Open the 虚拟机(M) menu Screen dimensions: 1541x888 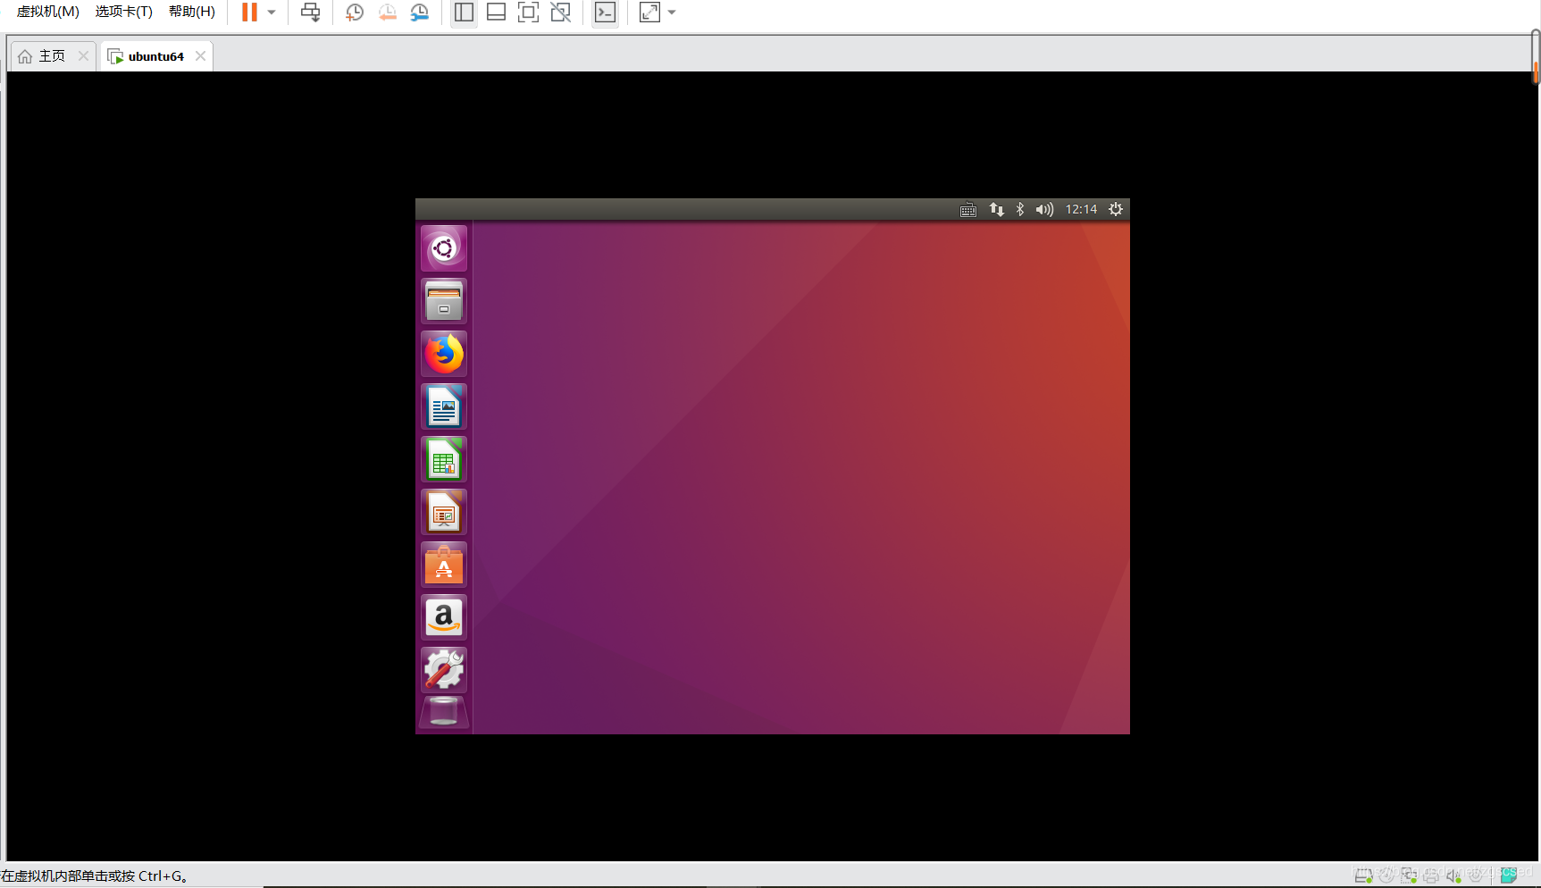[48, 12]
